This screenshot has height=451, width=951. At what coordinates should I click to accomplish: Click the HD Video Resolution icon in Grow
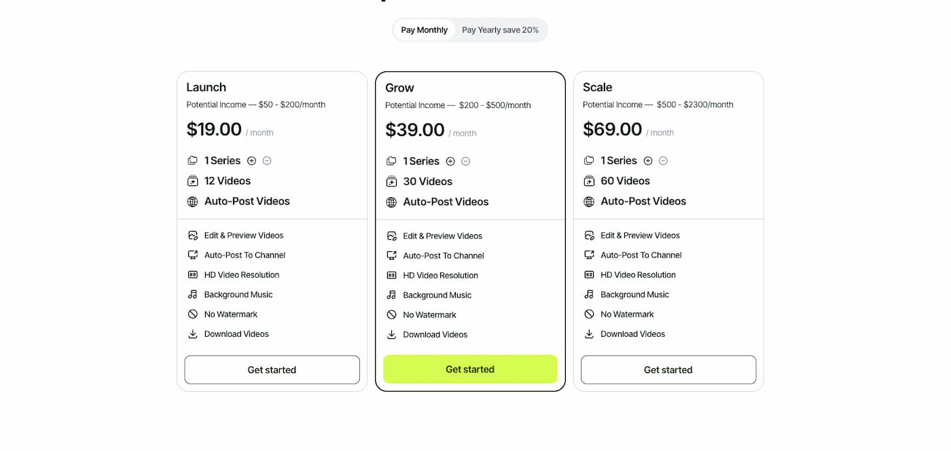click(x=391, y=275)
